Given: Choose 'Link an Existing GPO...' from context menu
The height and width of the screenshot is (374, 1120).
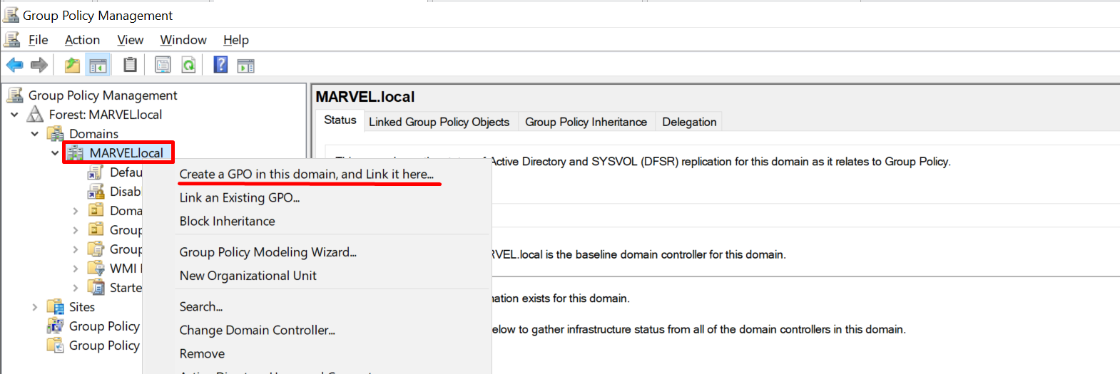Looking at the screenshot, I should coord(239,197).
